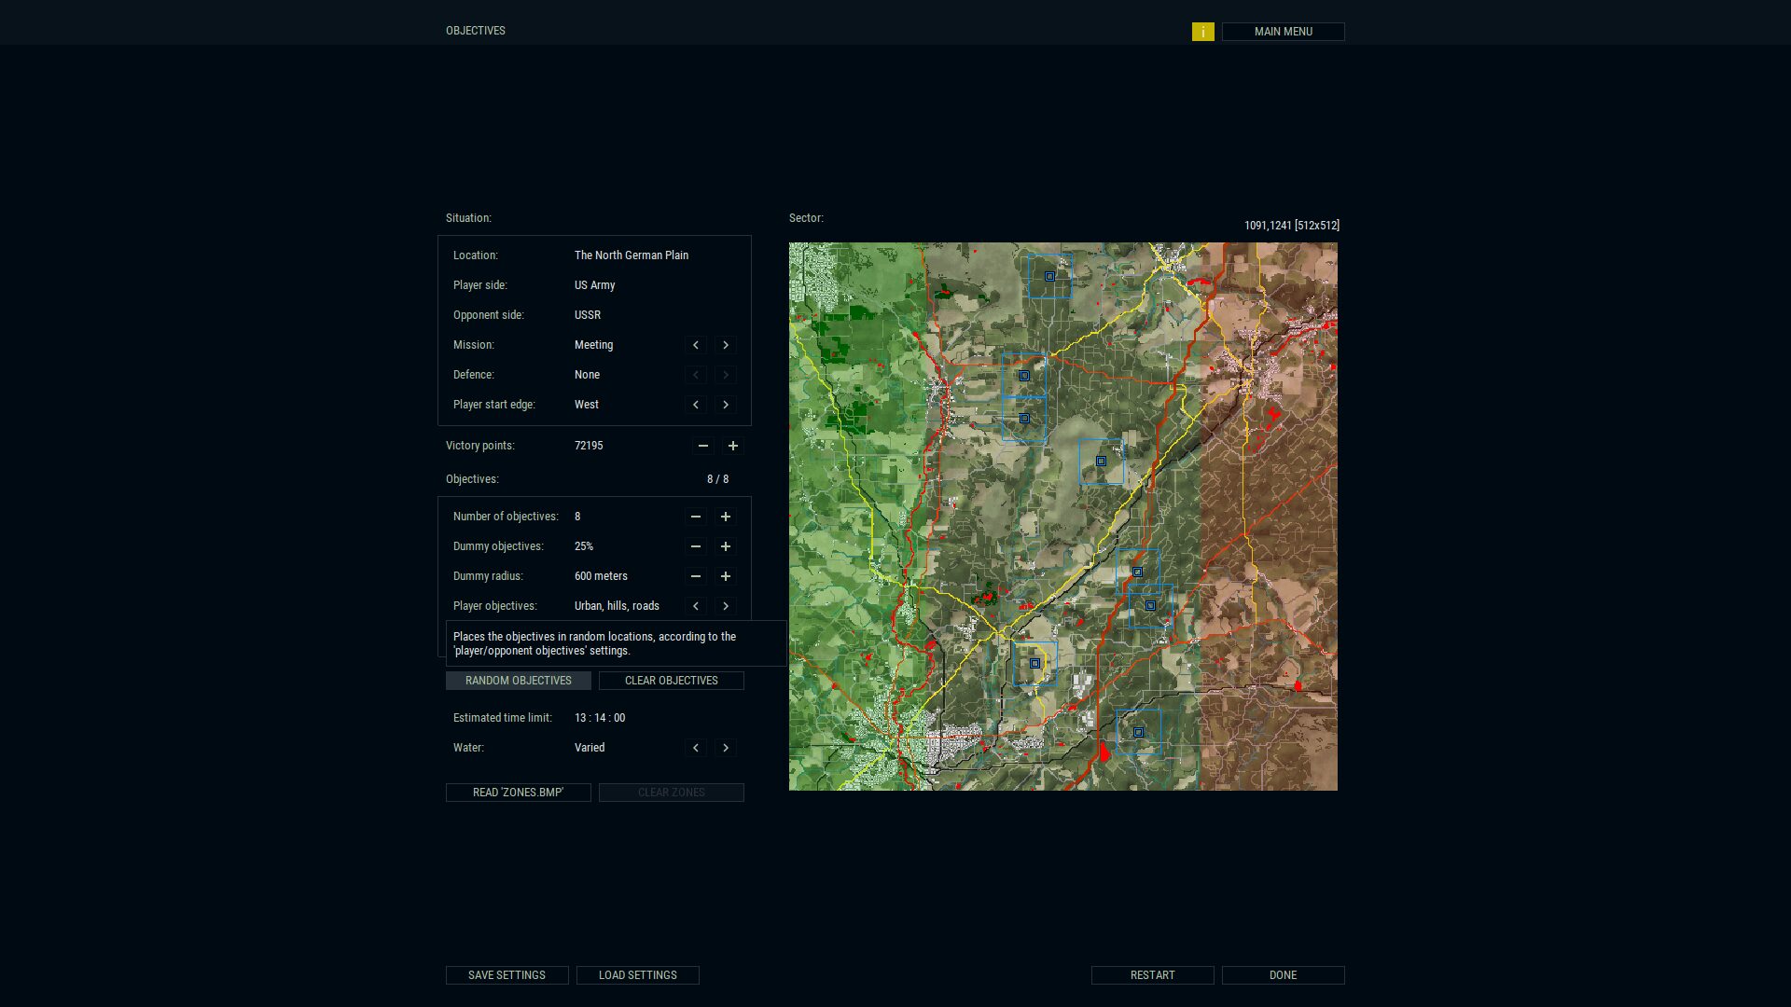Increase dummy objectives percentage

pos(725,546)
